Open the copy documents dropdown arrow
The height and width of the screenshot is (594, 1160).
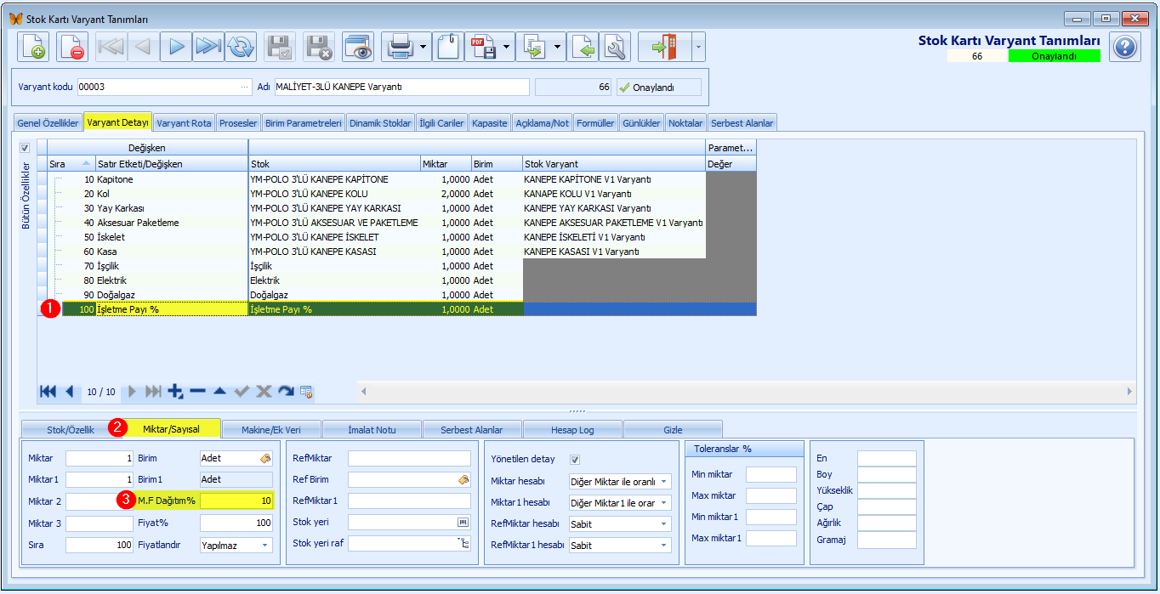[x=559, y=47]
